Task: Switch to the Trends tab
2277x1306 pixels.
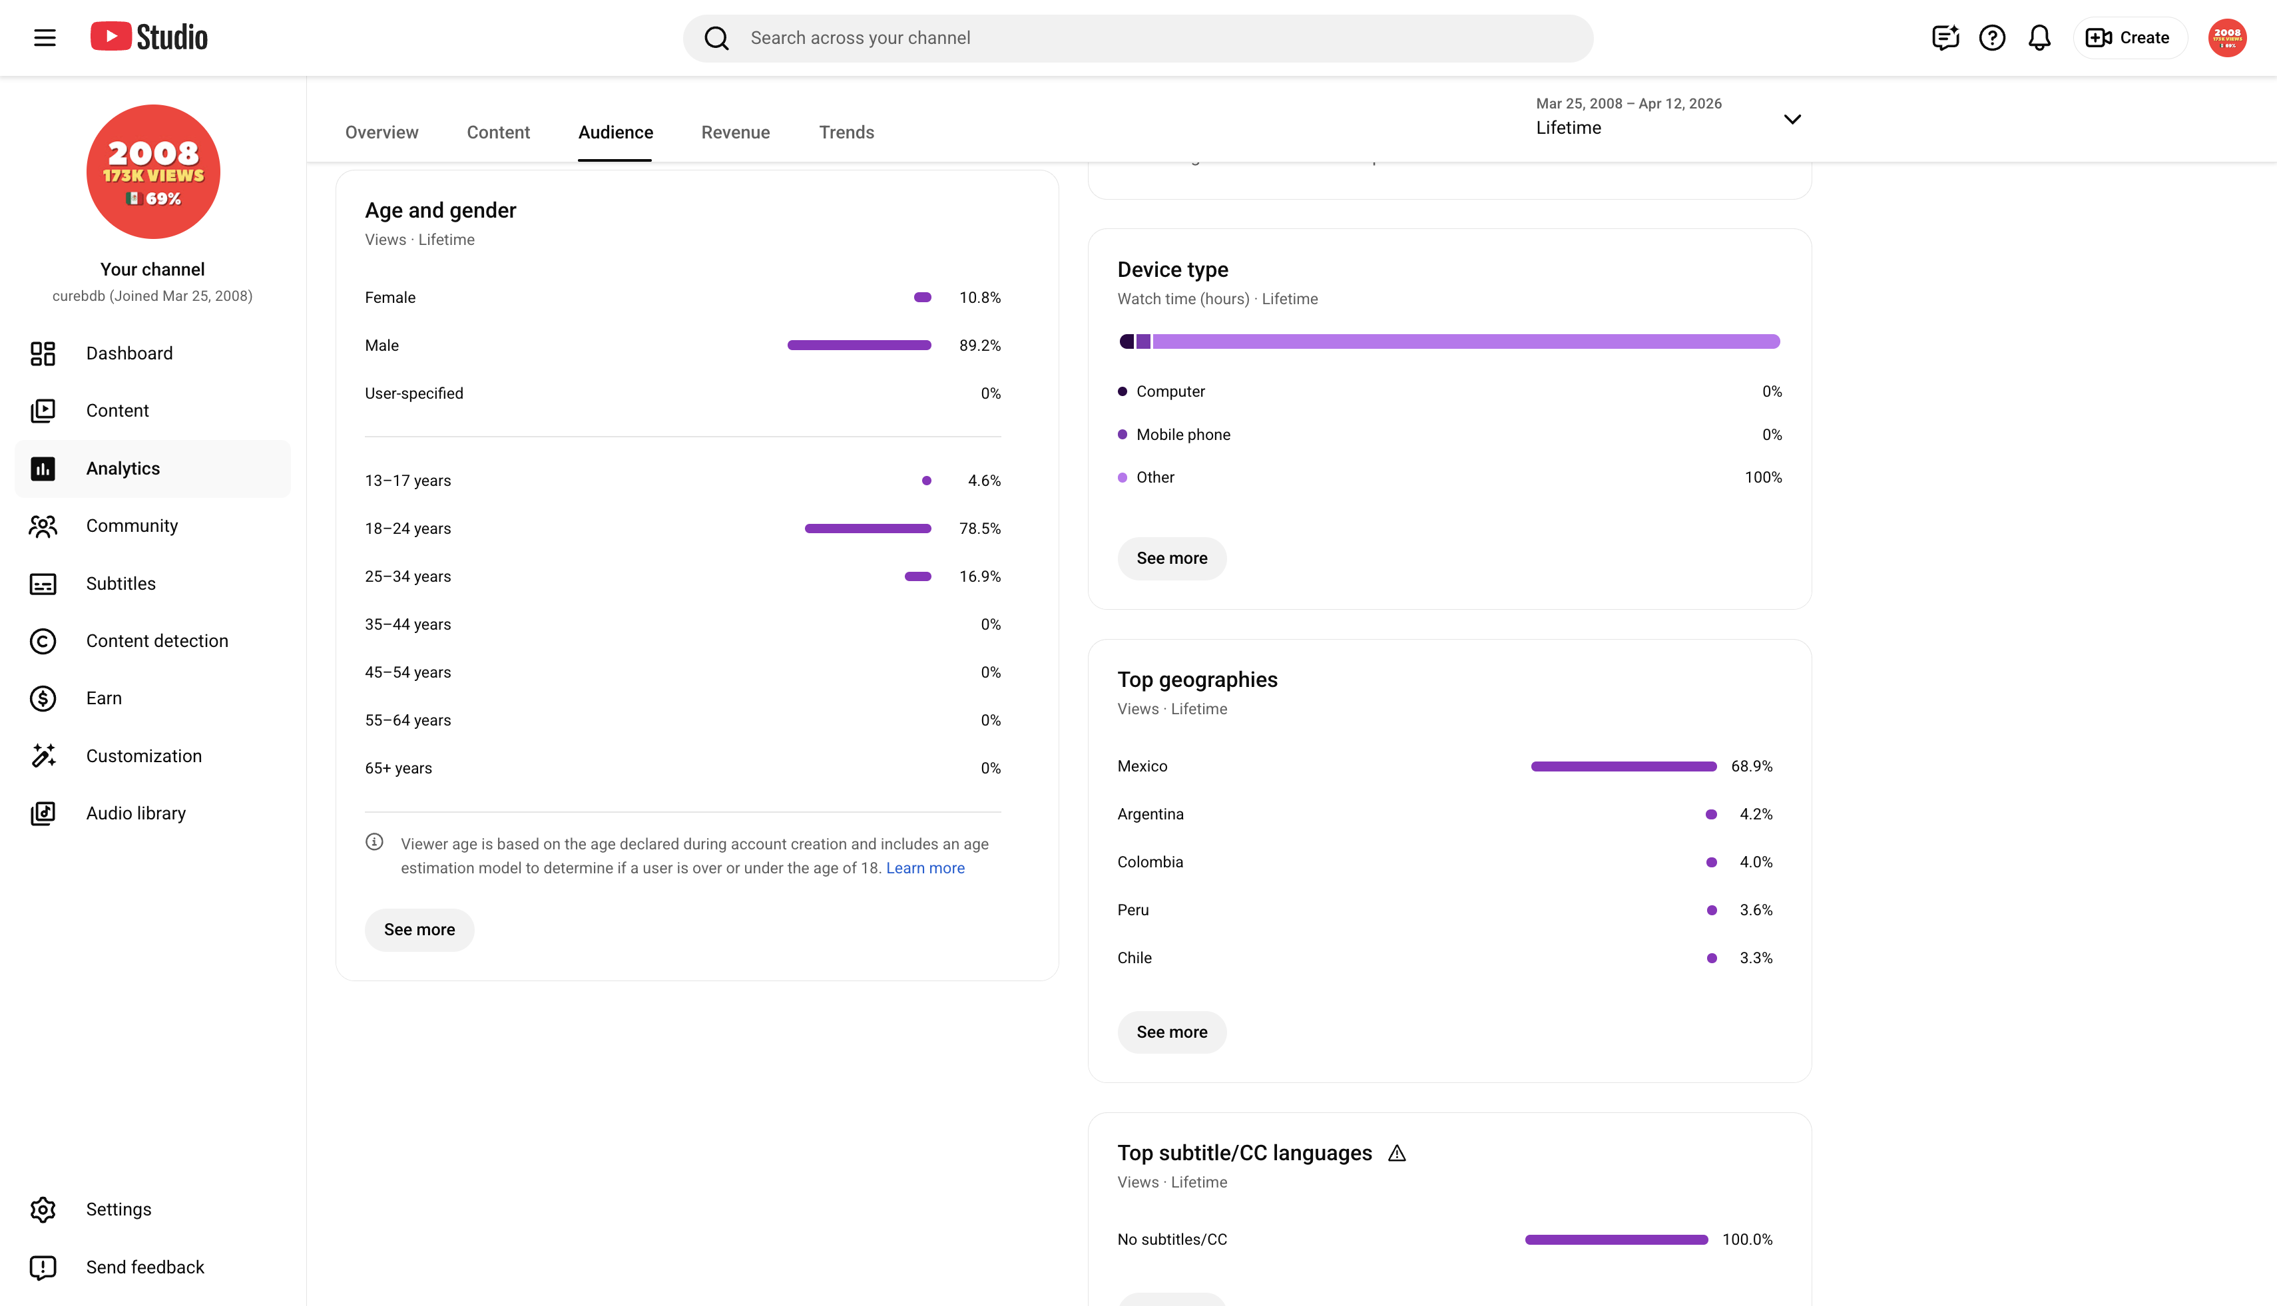Action: (846, 132)
